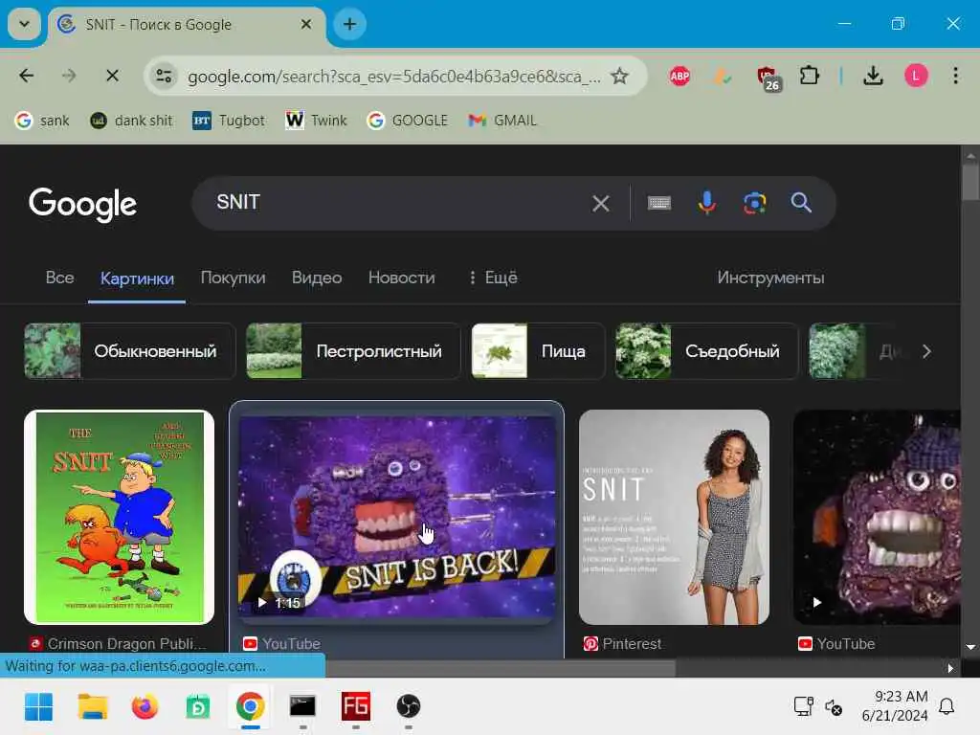This screenshot has width=980, height=735.
Task: Clear the SNIT search query
Action: [601, 203]
